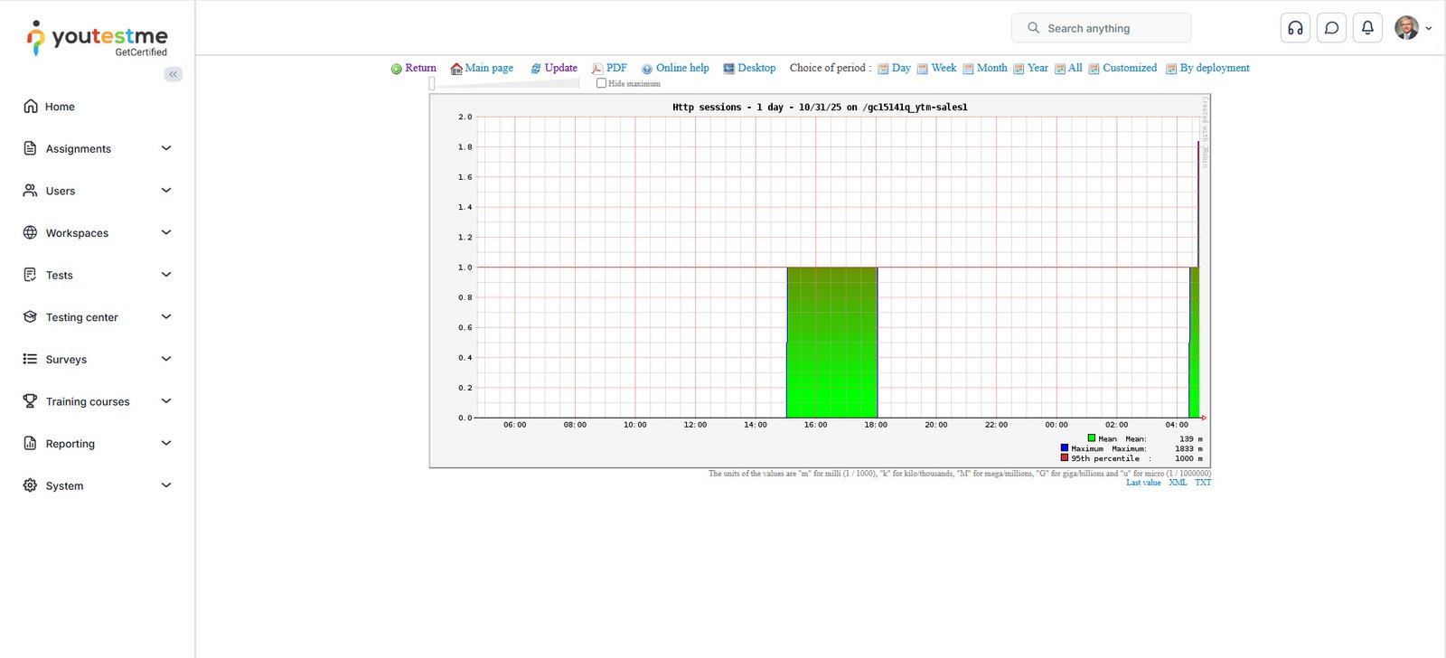Click the Update refresh link
Image resolution: width=1446 pixels, height=658 pixels.
(x=560, y=68)
